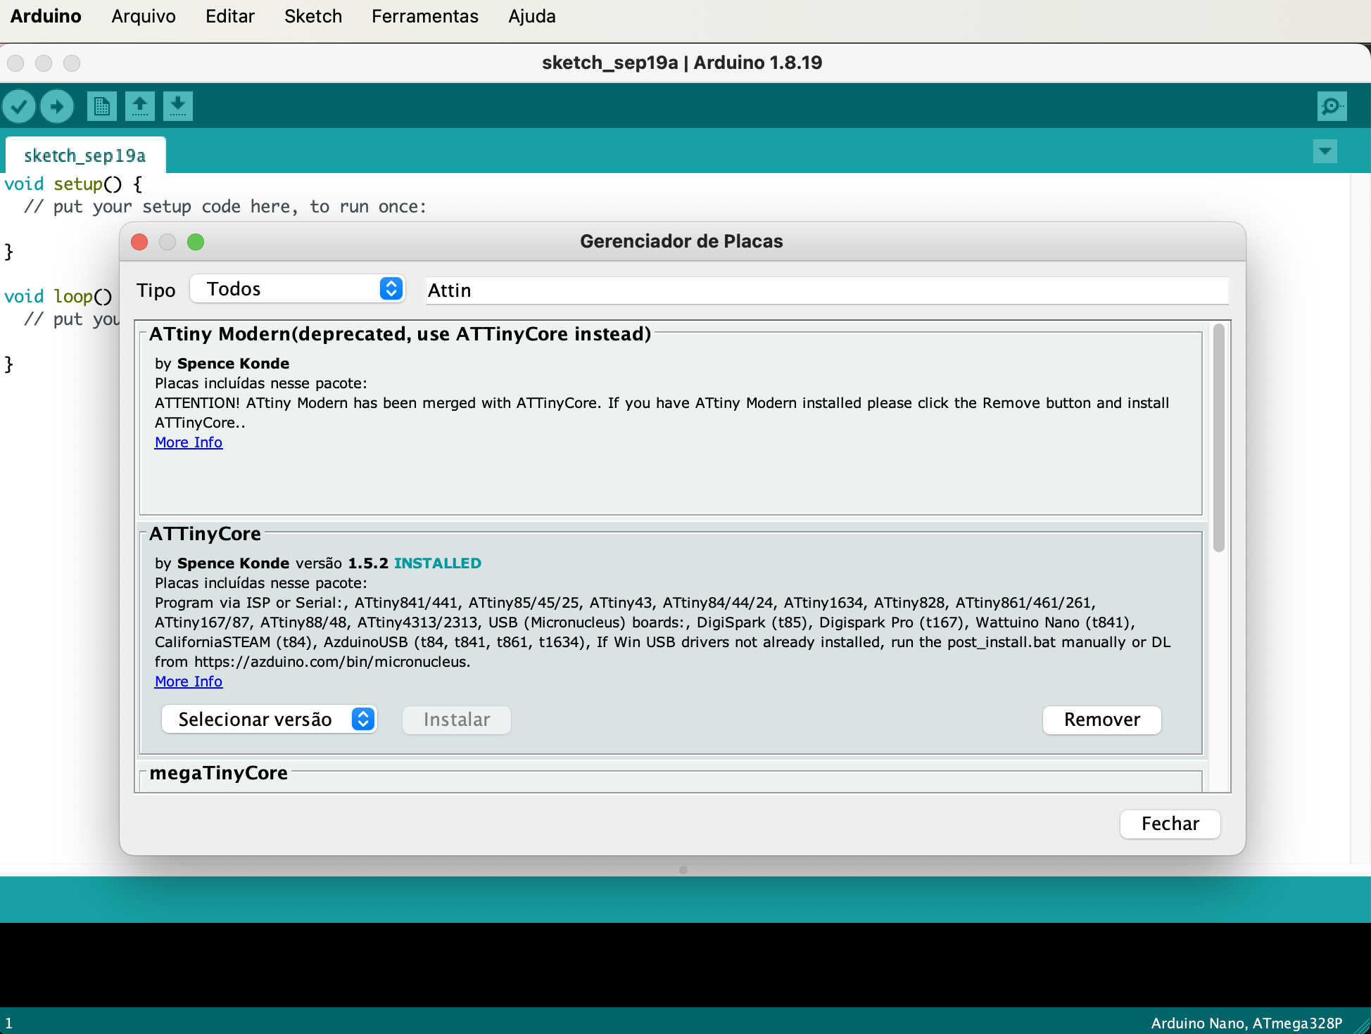Select the 'megaTinyCore' package title
The image size is (1371, 1034).
coord(219,773)
